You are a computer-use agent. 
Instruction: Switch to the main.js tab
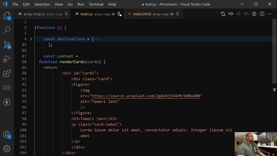(97, 14)
